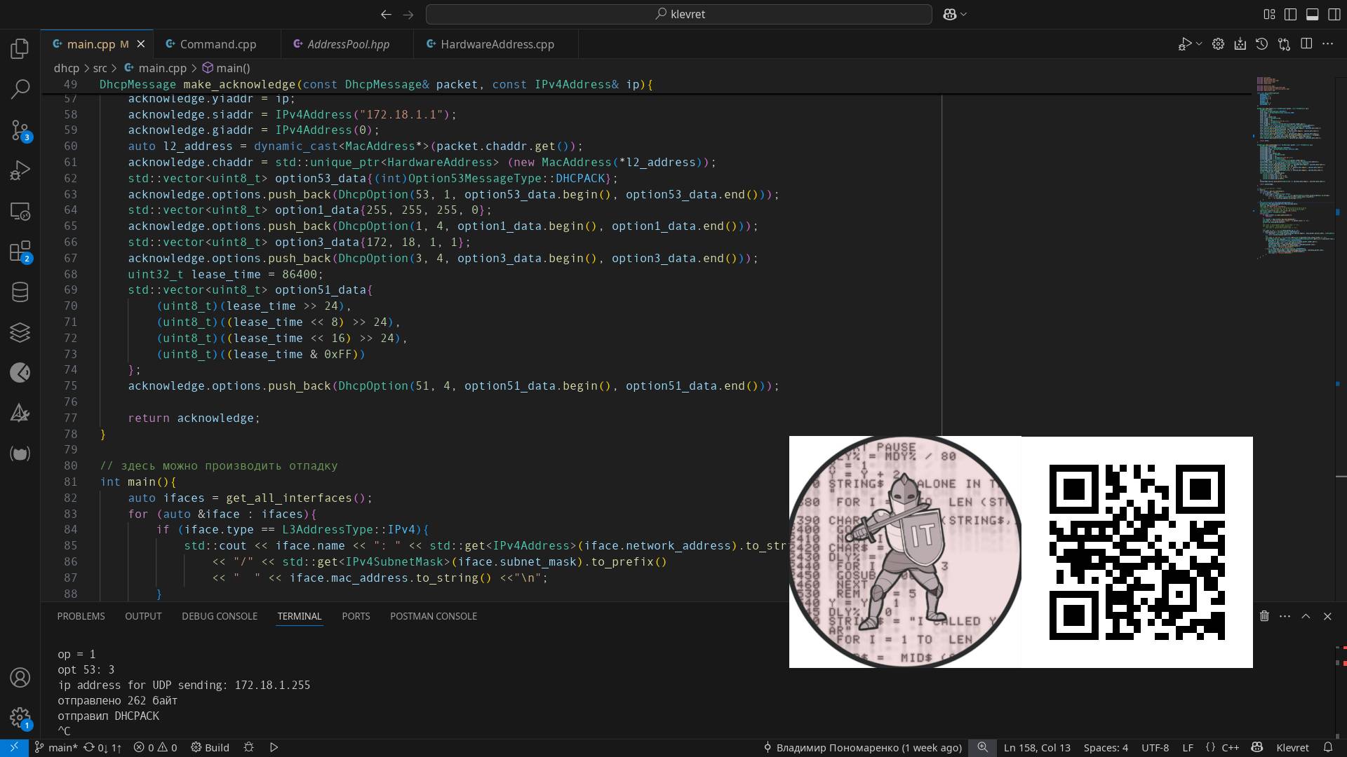Open terminal panel more actions menu

pos(1285,616)
